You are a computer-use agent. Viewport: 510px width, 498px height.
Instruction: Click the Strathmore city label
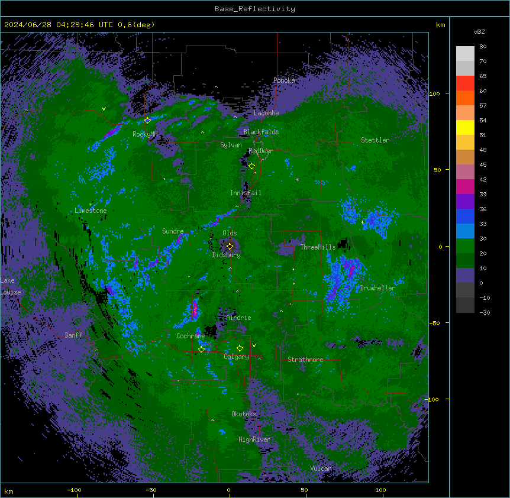(x=305, y=360)
